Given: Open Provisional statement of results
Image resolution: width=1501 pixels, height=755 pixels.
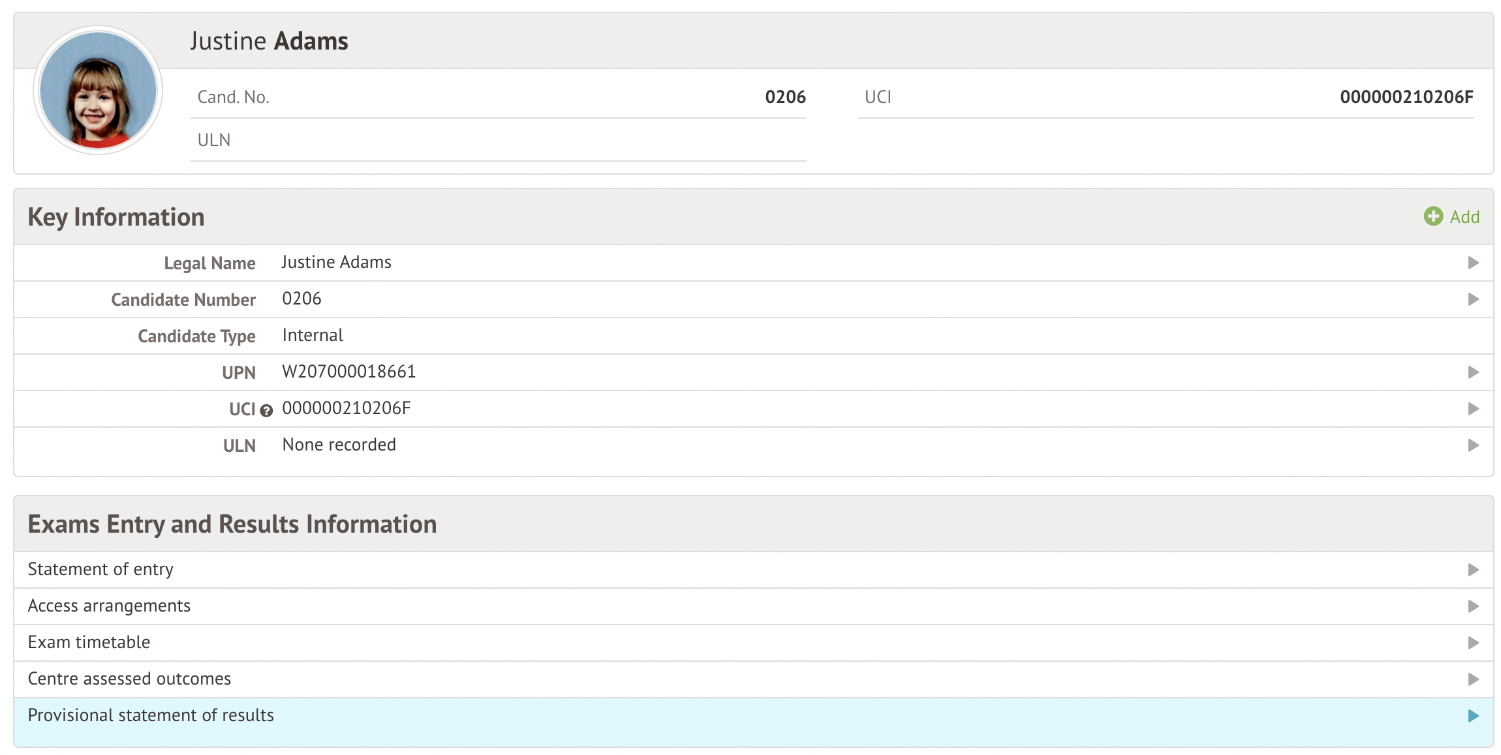Looking at the screenshot, I should (151, 716).
